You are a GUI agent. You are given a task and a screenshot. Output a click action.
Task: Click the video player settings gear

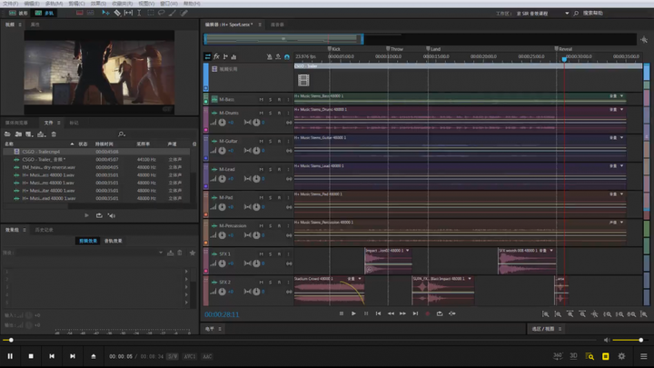tap(621, 356)
